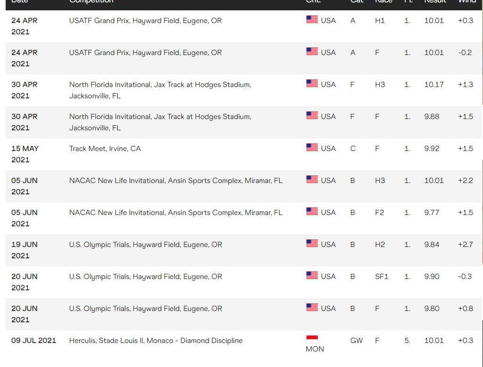Click USA flag in Olympic Trials 9.80 final row
The height and width of the screenshot is (367, 483).
click(x=312, y=308)
